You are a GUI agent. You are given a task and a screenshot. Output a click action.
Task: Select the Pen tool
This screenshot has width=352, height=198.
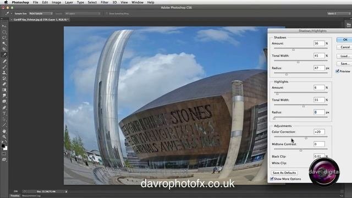click(4, 108)
